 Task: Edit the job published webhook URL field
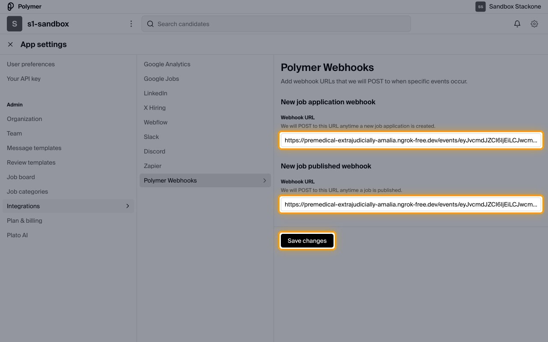(x=411, y=204)
